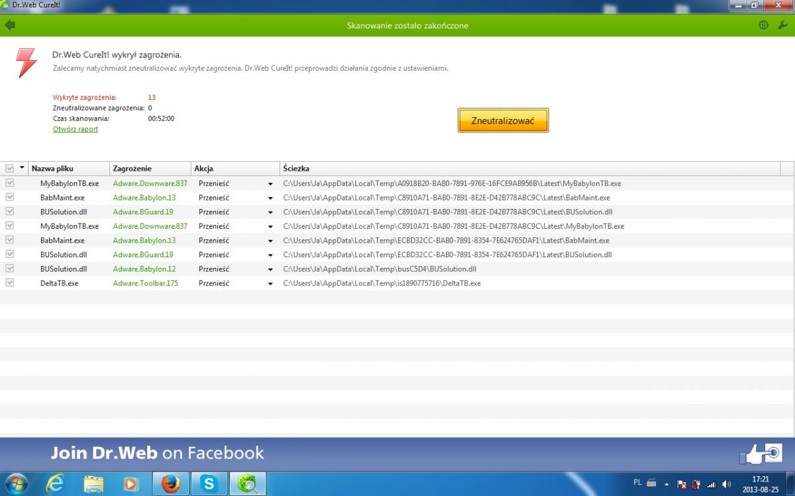
Task: Uncheck MyBabylonTB.exe row with C8910A71 path
Action: tap(9, 226)
